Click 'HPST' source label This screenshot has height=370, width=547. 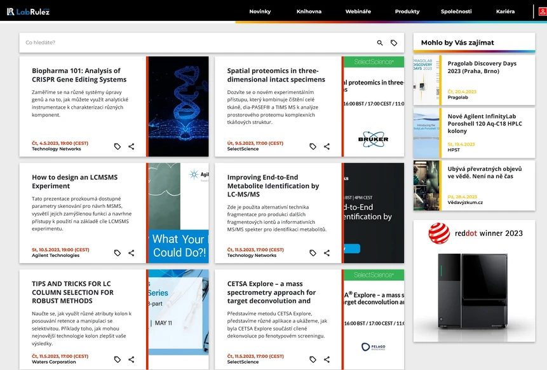454,150
